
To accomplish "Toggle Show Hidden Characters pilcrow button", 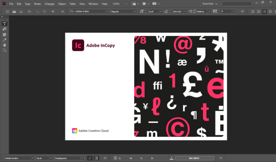I will pyautogui.click(x=53, y=12).
